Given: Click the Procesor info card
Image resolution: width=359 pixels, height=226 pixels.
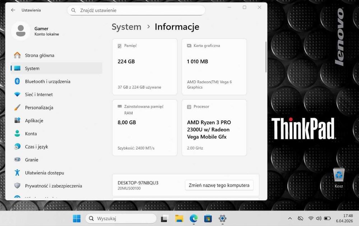Looking at the screenshot, I should tap(214, 128).
